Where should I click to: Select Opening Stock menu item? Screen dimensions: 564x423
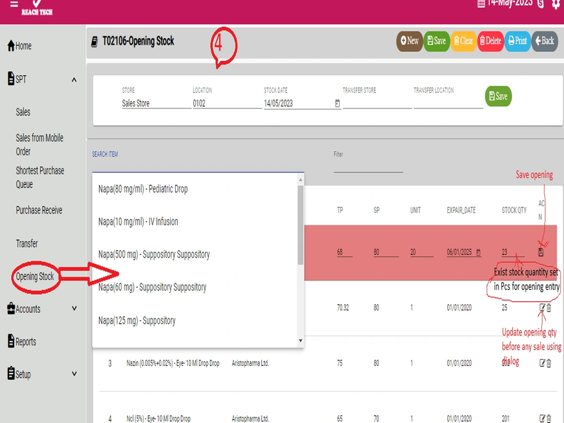click(34, 276)
